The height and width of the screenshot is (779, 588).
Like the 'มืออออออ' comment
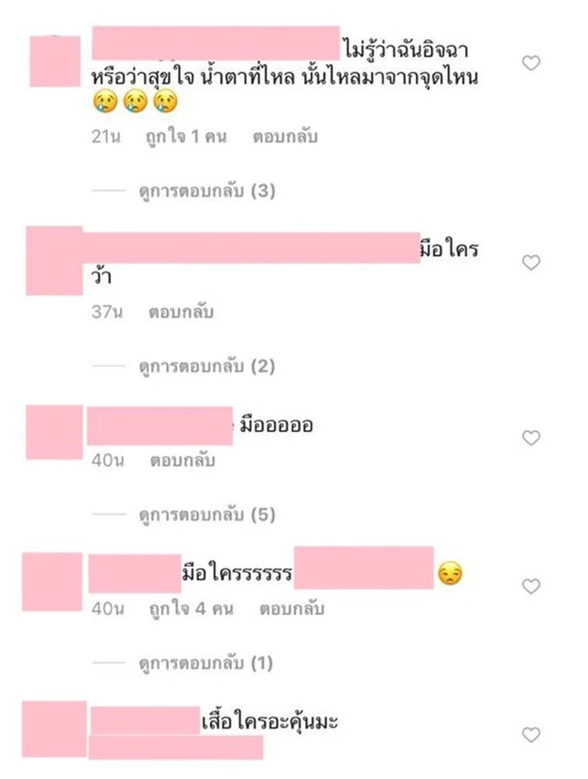(531, 438)
